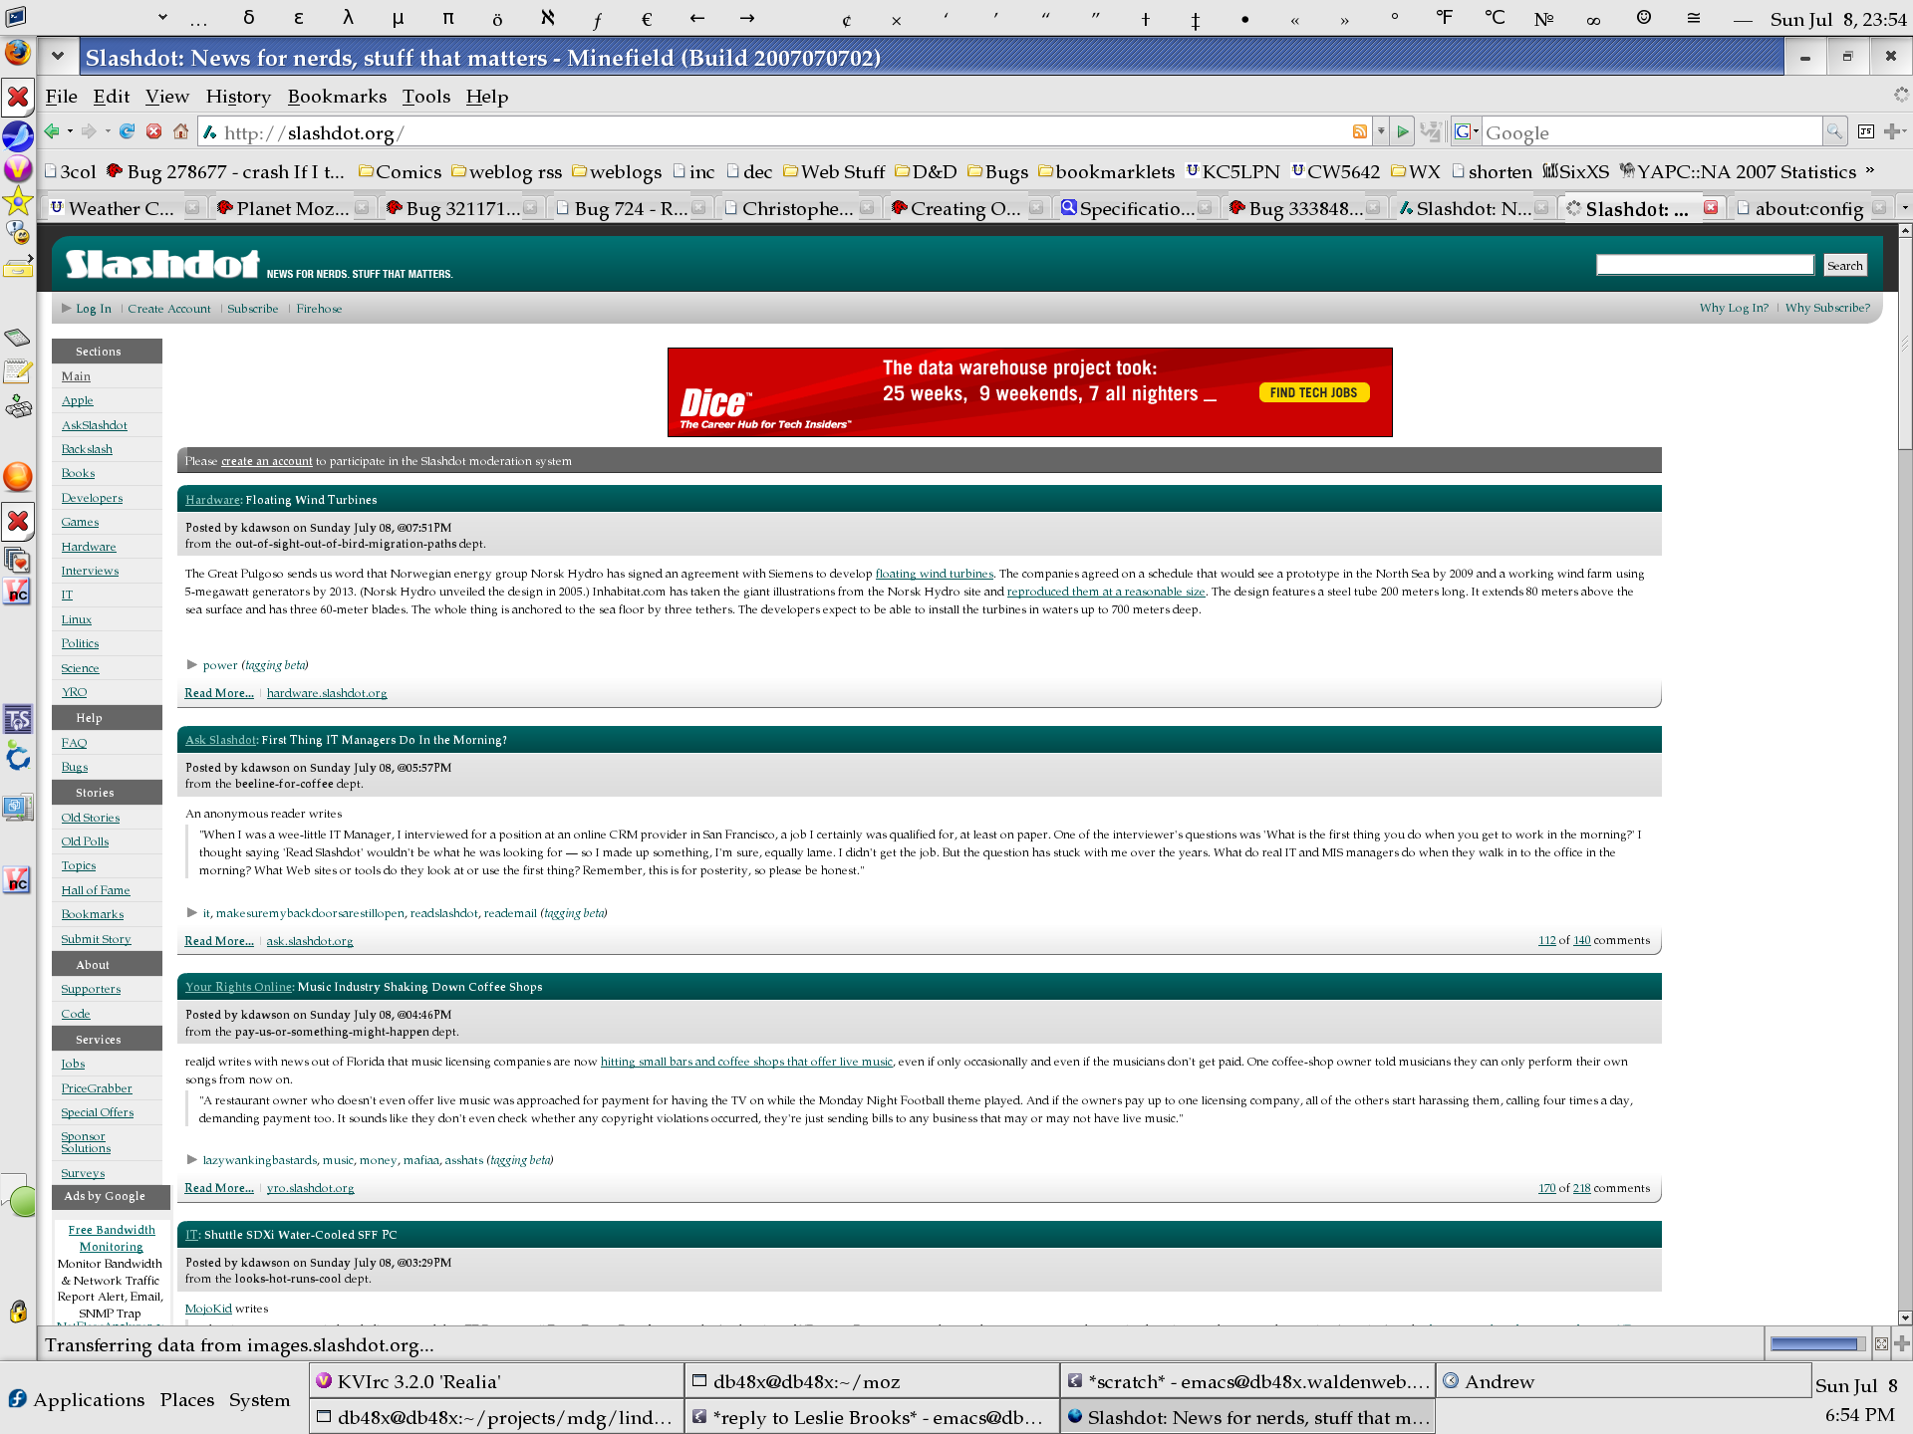Open the 112 comments link

click(1546, 940)
